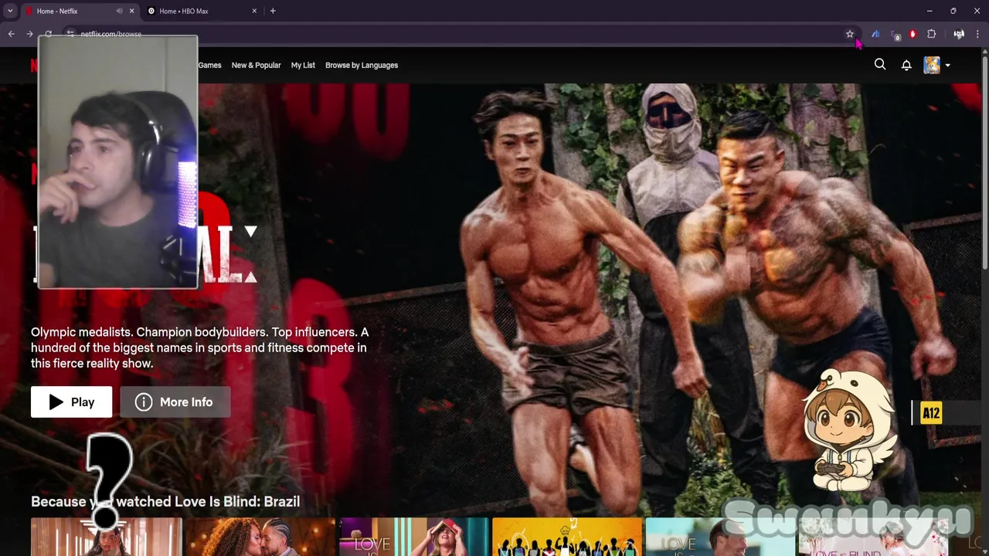Open Browse by Languages

[362, 65]
